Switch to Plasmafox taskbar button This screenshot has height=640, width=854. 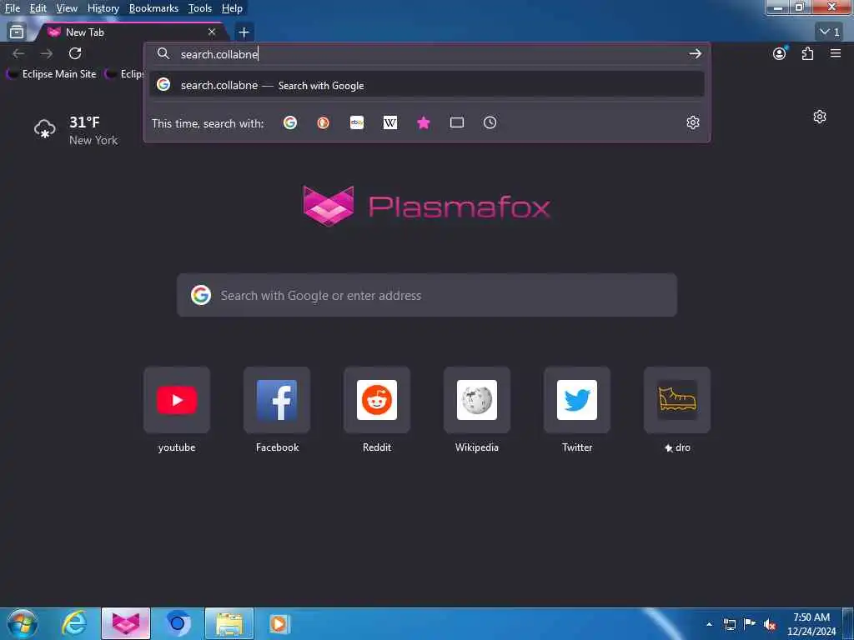[x=126, y=623]
